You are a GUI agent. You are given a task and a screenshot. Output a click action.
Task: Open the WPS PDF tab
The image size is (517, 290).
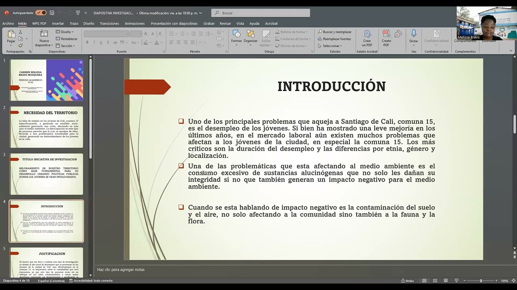click(39, 23)
